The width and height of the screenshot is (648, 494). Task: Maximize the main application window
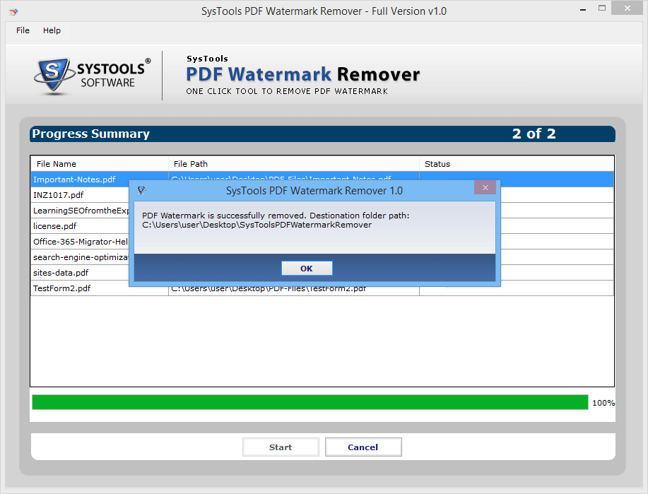(x=602, y=9)
